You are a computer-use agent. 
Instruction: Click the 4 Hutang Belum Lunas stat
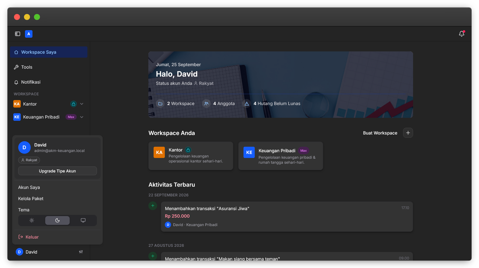point(271,104)
